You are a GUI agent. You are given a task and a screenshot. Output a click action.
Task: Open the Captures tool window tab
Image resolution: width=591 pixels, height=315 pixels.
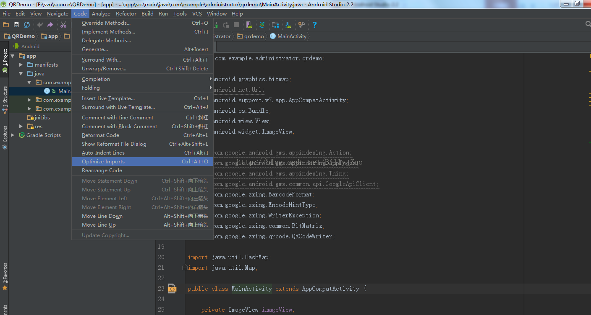[x=5, y=137]
